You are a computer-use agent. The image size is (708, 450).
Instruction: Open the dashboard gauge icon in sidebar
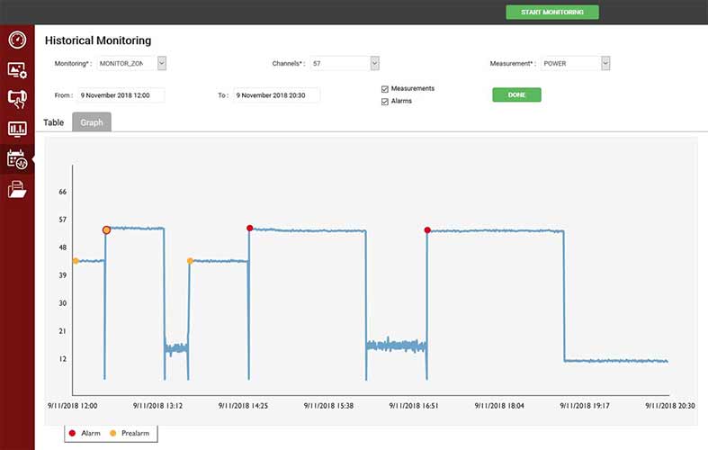click(x=17, y=40)
